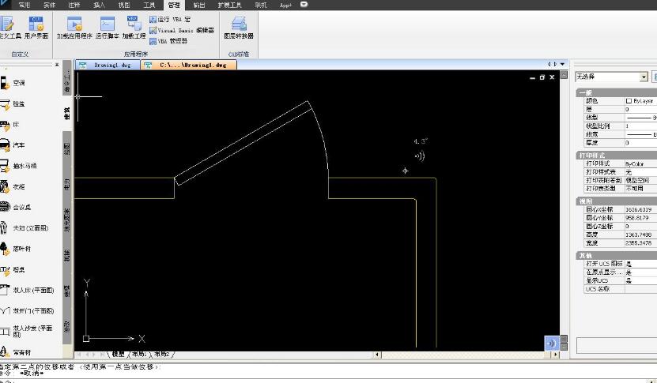Screen dimensions: 657x383
Task: Click the command line input area
Action: tap(316, 375)
